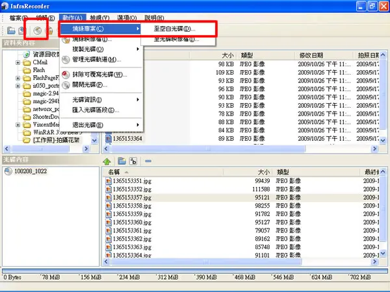Click the new folder icon in disc toolbar
This screenshot has width=390, height=292.
pyautogui.click(x=122, y=161)
